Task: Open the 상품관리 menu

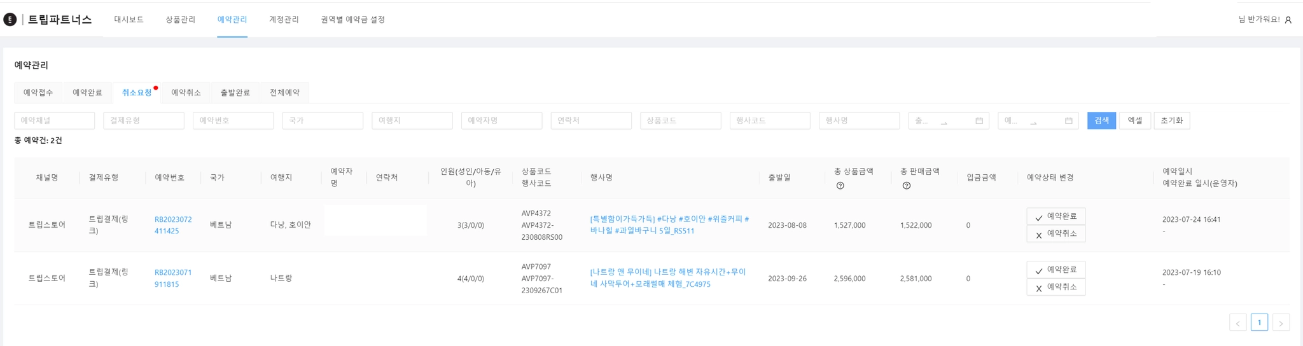Action: 181,20
